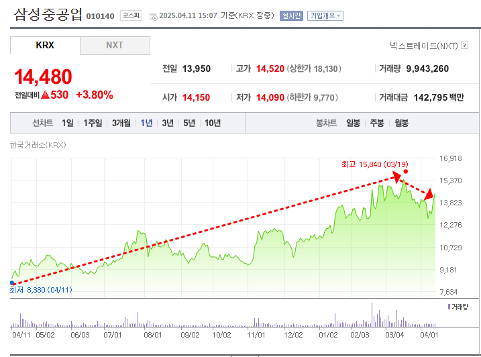Screen dimensions: 481x357
Task: Select the 1년 line chart period
Action: (x=146, y=123)
